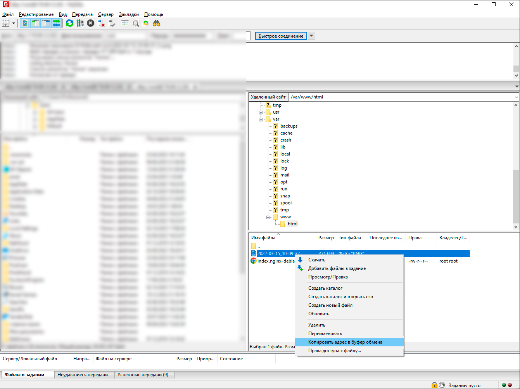The image size is (520, 389).
Task: Choose 'Копировать адрес в буфер обмена' from context menu
Action: click(345, 342)
